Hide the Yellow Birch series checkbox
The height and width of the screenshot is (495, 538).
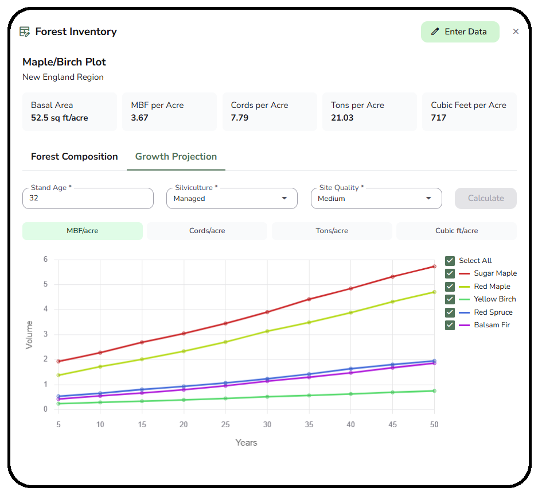450,299
